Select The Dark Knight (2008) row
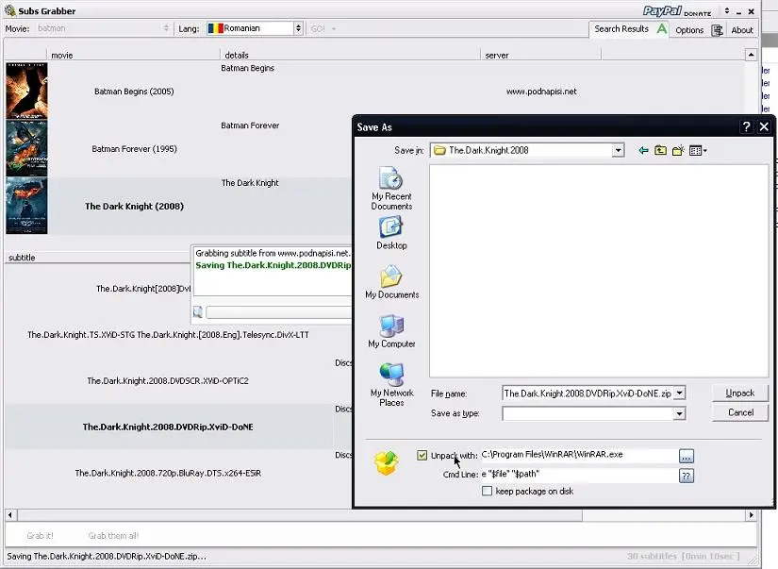Image resolution: width=778 pixels, height=569 pixels. [134, 206]
